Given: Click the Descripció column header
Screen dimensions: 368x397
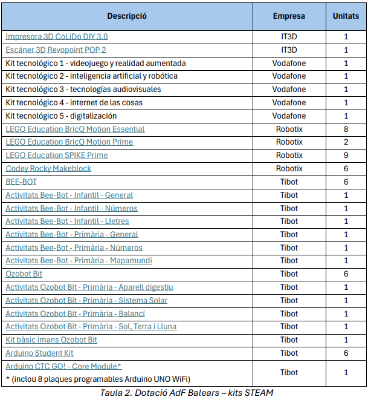Looking at the screenshot, I should [127, 16].
